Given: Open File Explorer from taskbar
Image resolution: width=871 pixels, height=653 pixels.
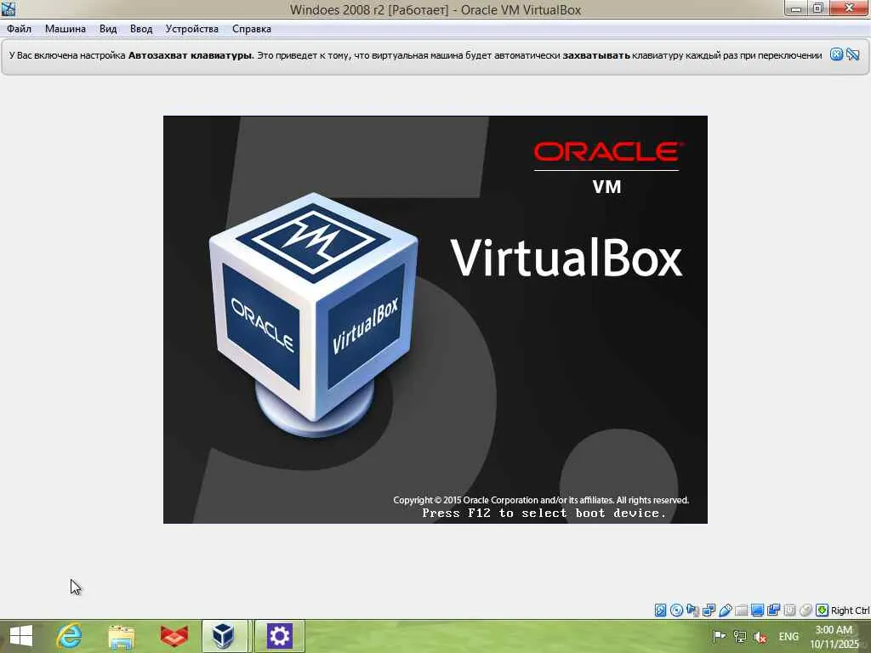Looking at the screenshot, I should 121,636.
